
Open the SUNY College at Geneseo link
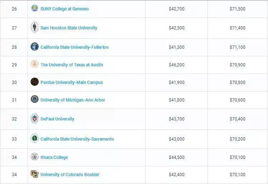(64, 9)
